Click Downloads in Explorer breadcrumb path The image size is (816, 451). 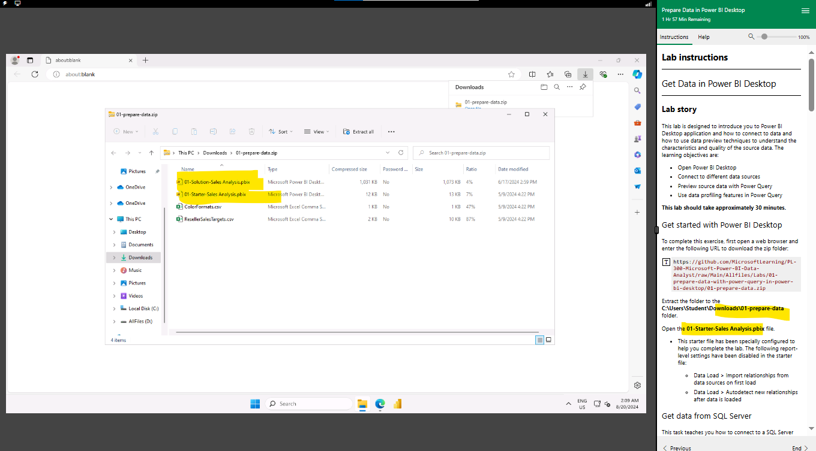pyautogui.click(x=215, y=153)
